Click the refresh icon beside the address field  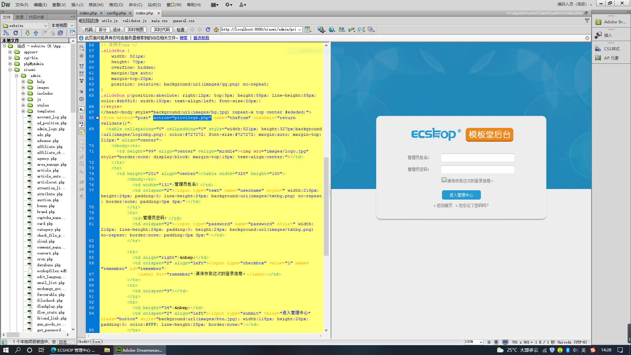pos(208,30)
